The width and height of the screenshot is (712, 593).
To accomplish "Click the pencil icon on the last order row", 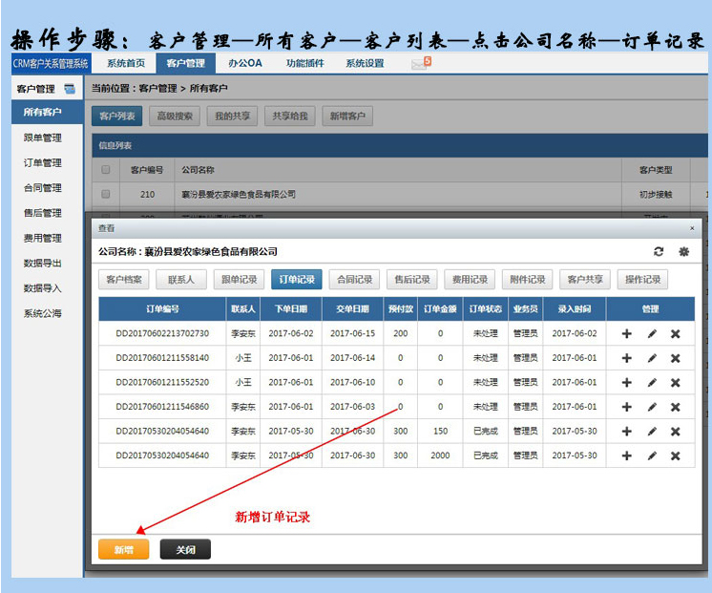I will pyautogui.click(x=652, y=456).
